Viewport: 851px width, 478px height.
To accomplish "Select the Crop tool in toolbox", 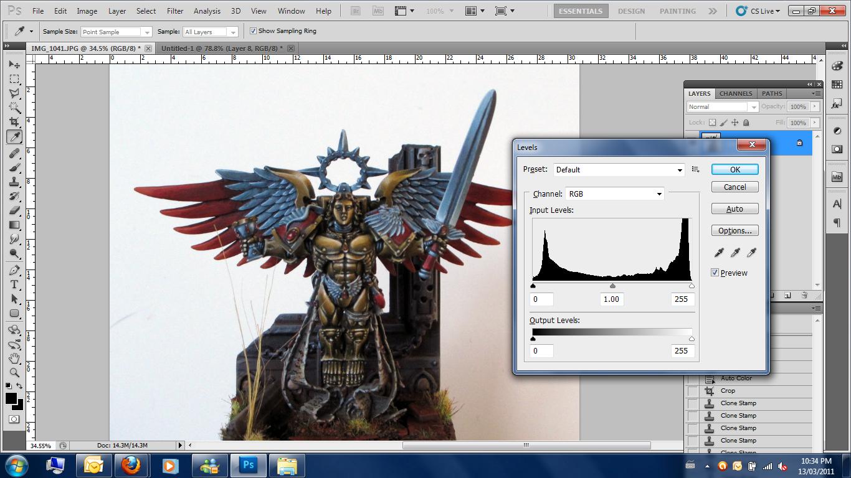I will tap(14, 122).
